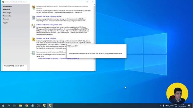Open the volume tray icon
The height and width of the screenshot is (108, 193).
(172, 106)
